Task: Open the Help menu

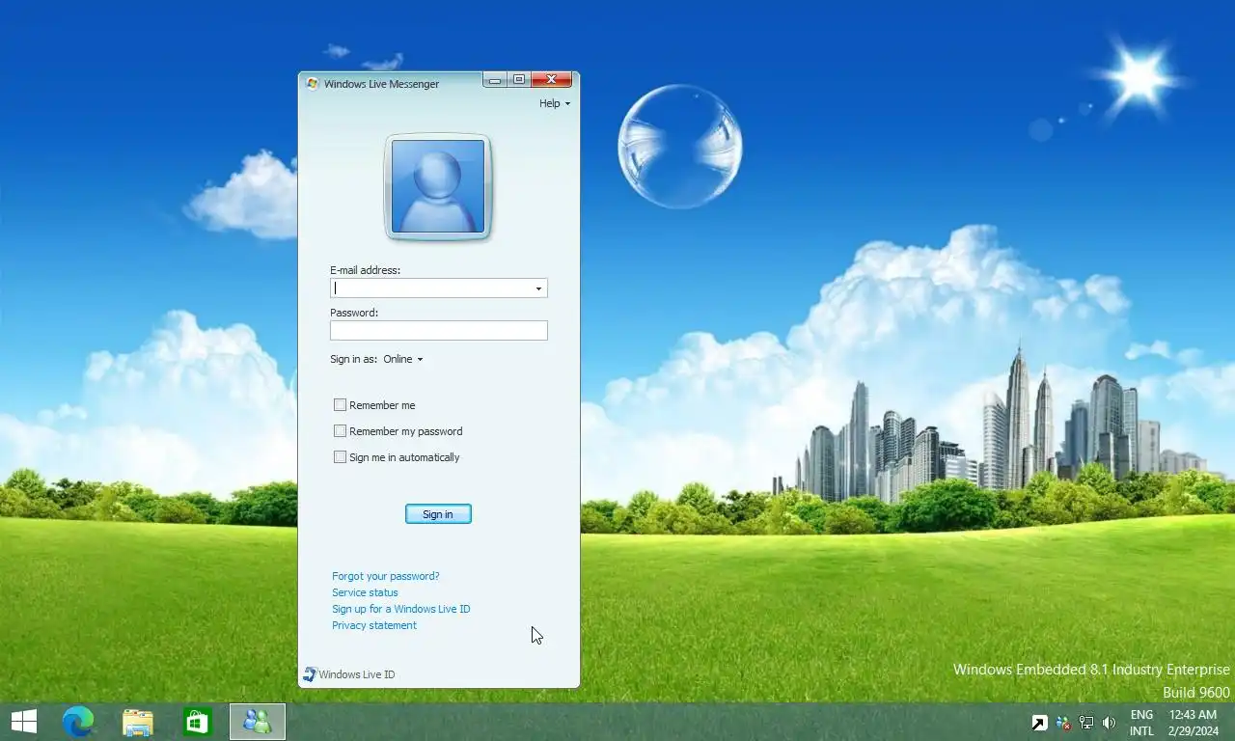Action: pos(555,103)
